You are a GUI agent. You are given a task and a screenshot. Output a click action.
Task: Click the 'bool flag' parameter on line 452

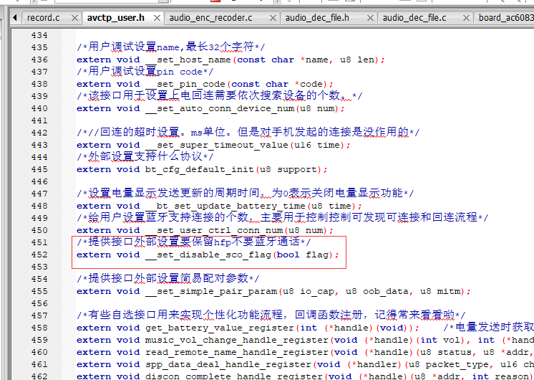(x=302, y=255)
